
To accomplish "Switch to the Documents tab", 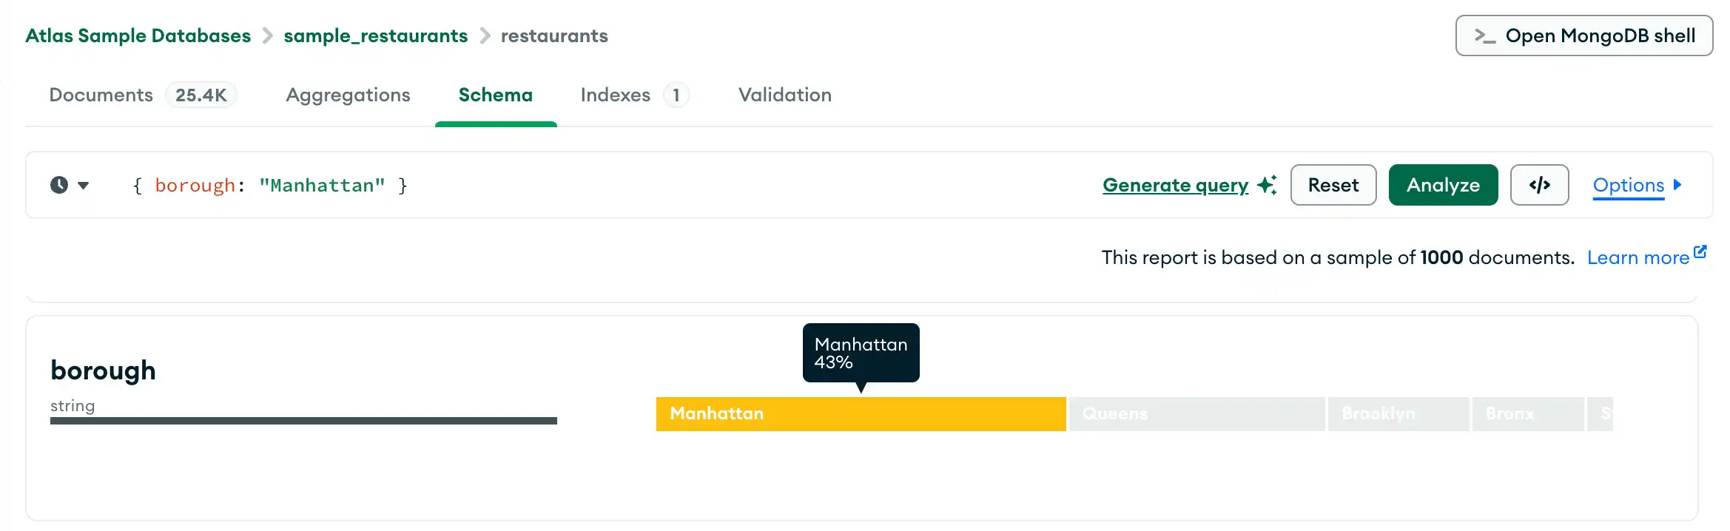I will click(101, 95).
